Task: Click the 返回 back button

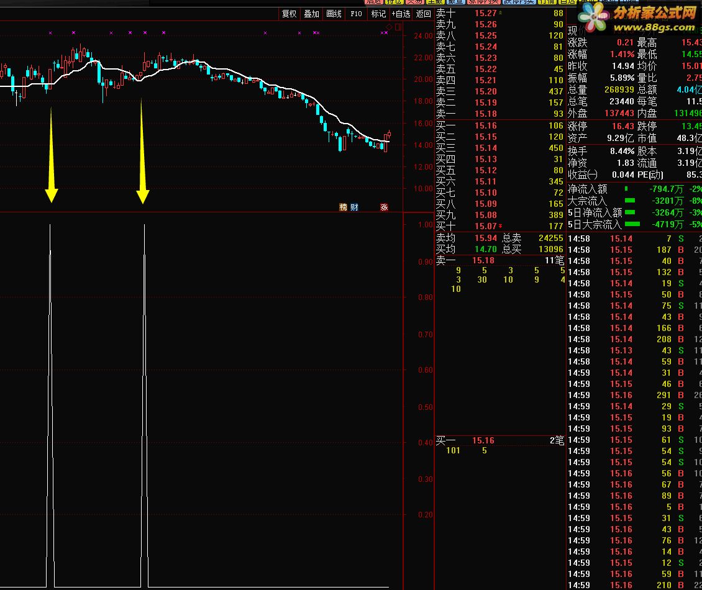Action: 423,14
